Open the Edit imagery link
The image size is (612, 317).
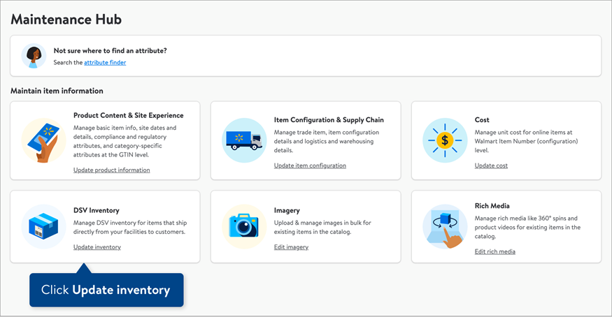291,247
